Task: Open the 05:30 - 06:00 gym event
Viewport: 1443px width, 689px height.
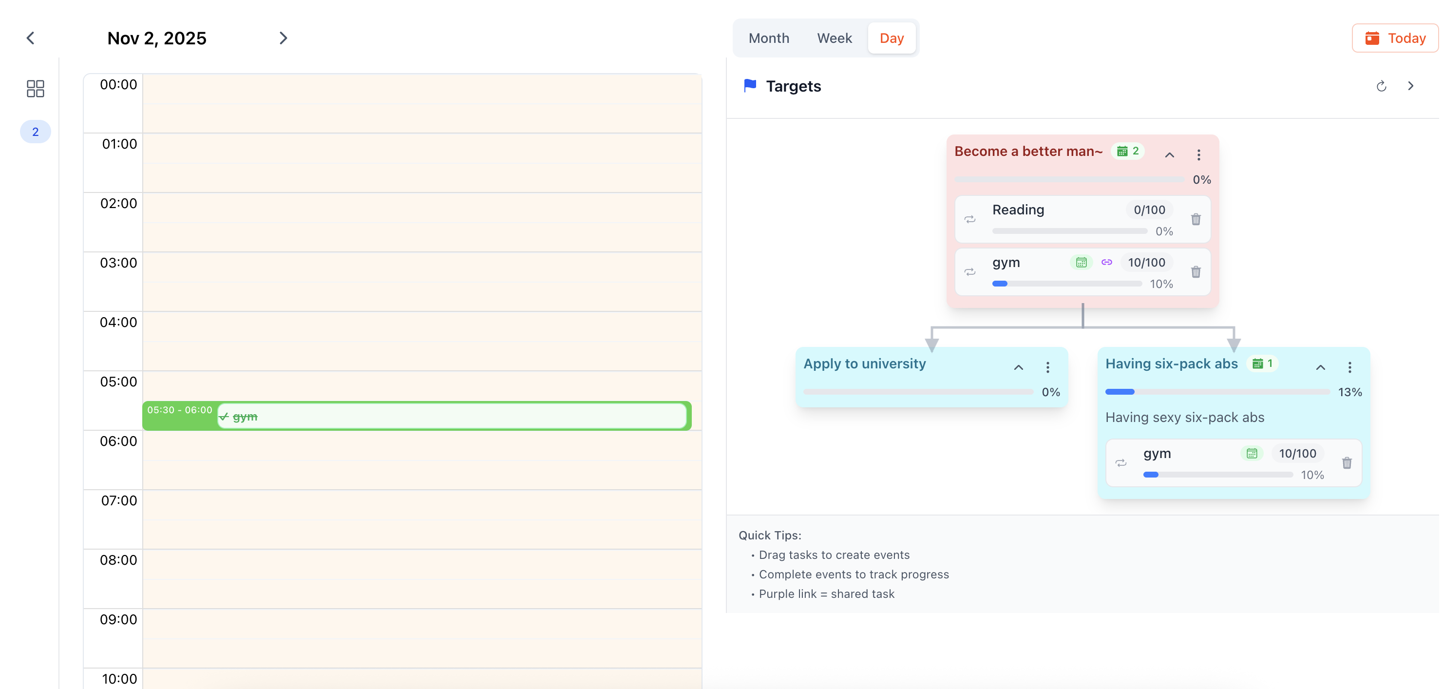Action: (x=417, y=416)
